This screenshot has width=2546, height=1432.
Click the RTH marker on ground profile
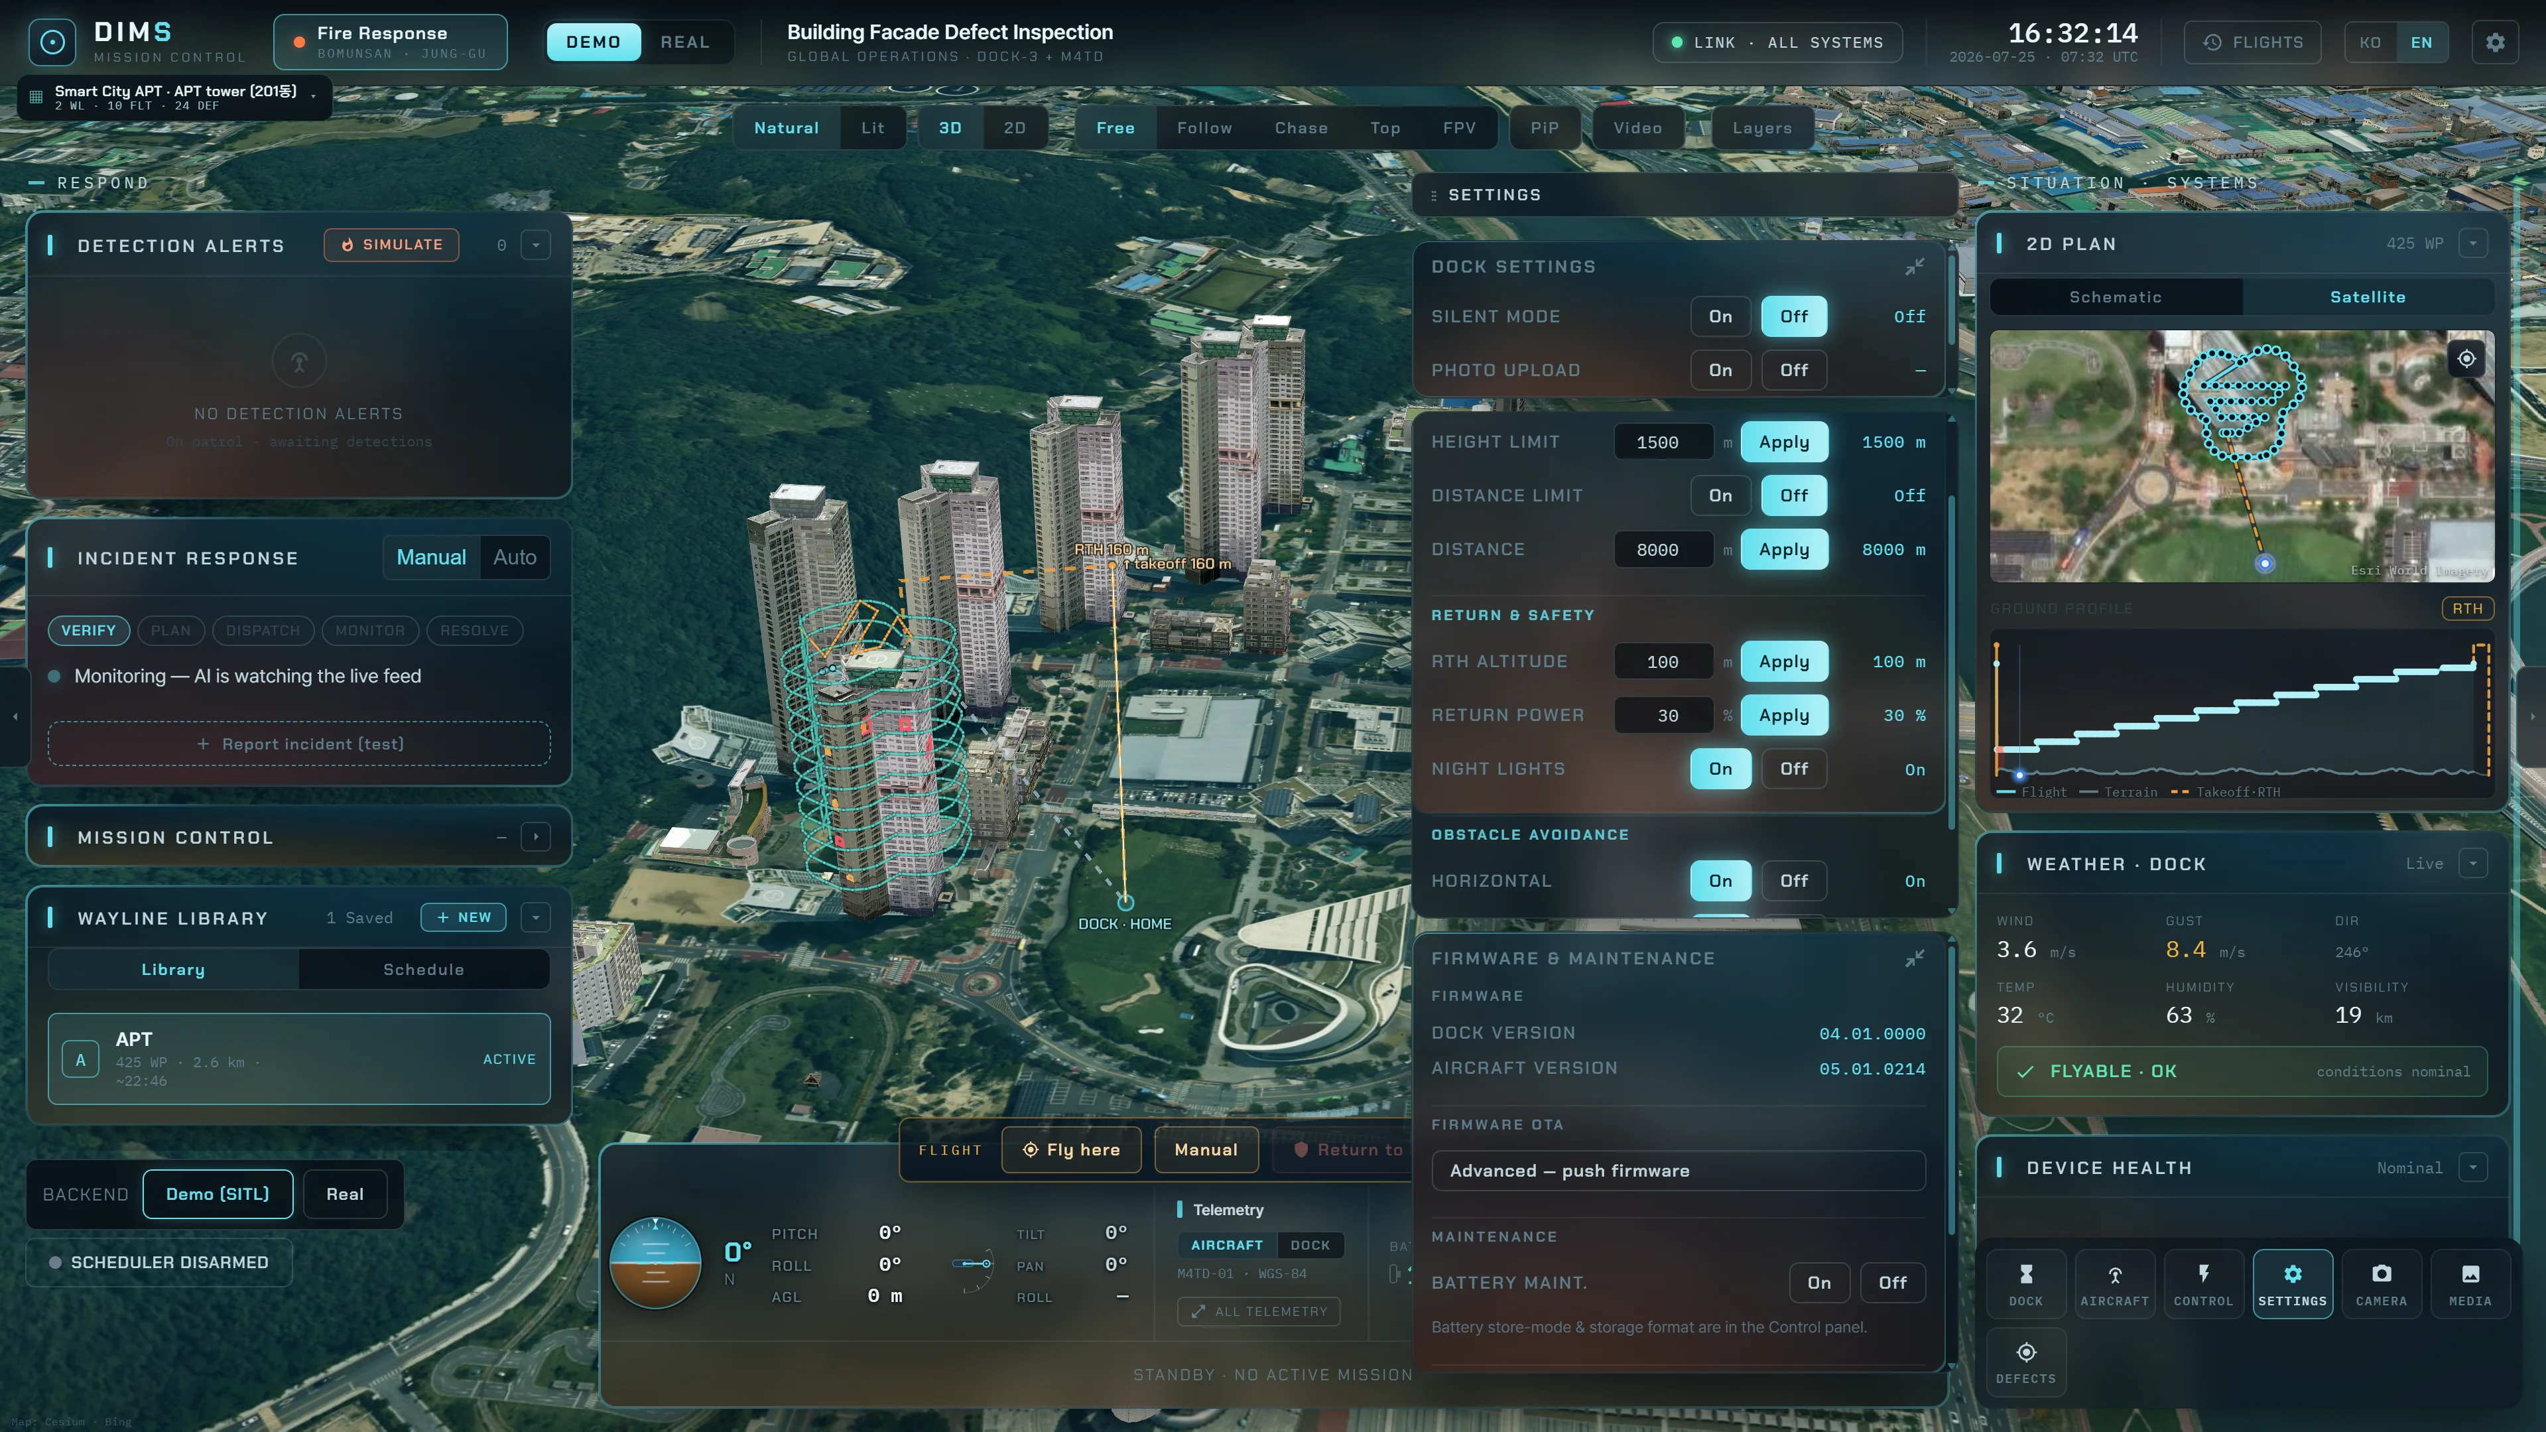(x=2467, y=609)
